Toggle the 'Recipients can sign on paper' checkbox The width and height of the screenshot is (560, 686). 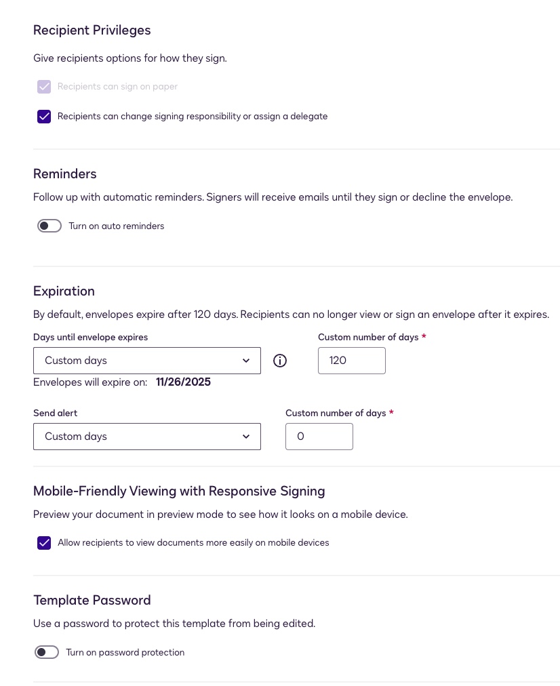pos(44,87)
